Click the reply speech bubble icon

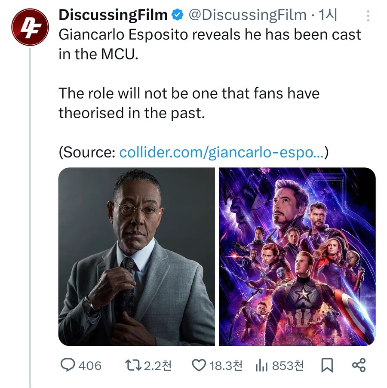68,365
